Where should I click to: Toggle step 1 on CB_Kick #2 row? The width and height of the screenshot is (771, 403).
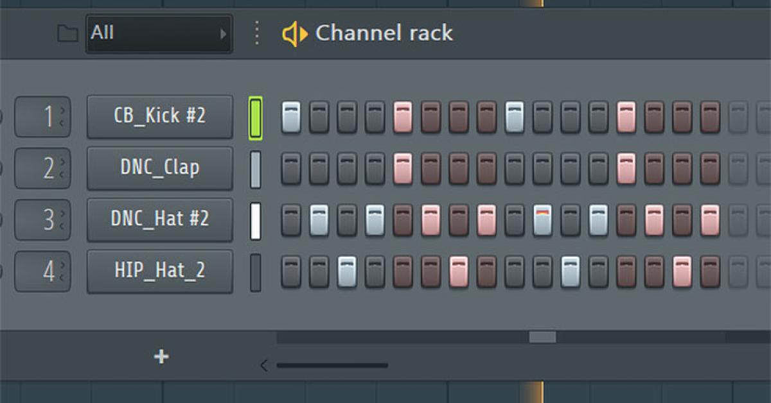click(x=291, y=117)
